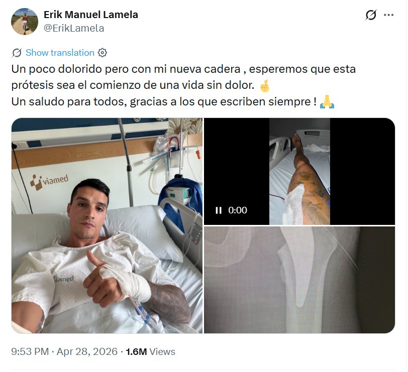Open the hip prosthesis X-ray image
Viewport: 408px width, 372px height.
coord(299,280)
